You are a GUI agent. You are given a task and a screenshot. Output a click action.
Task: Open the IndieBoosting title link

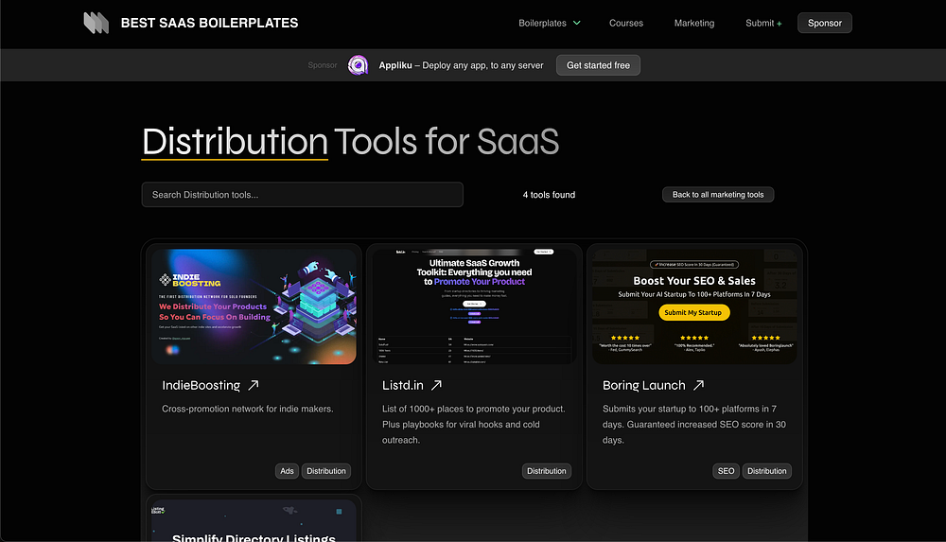point(201,385)
